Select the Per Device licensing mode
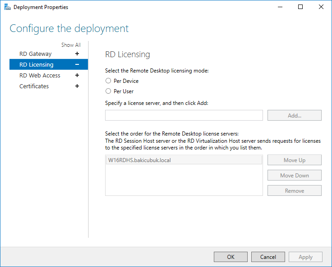This screenshot has width=332, height=267. 108,81
